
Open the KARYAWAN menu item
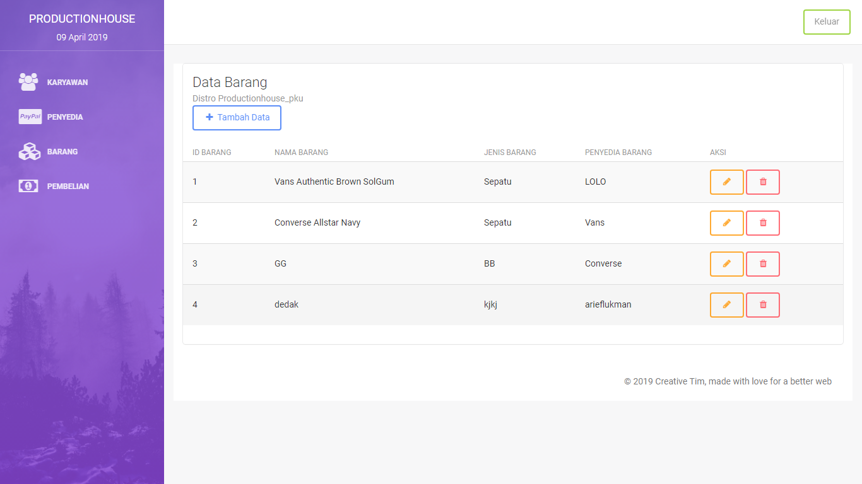(67, 83)
